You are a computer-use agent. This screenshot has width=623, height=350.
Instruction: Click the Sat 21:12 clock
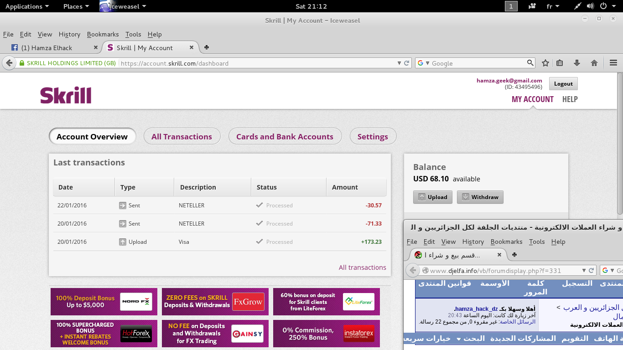point(311,6)
